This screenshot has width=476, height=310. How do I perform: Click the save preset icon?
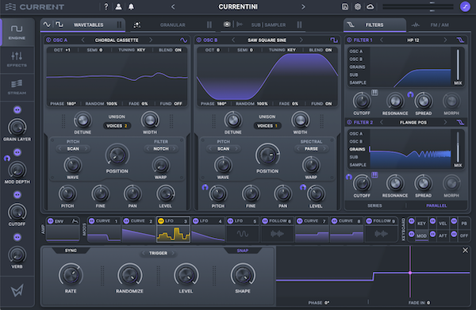(x=345, y=6)
